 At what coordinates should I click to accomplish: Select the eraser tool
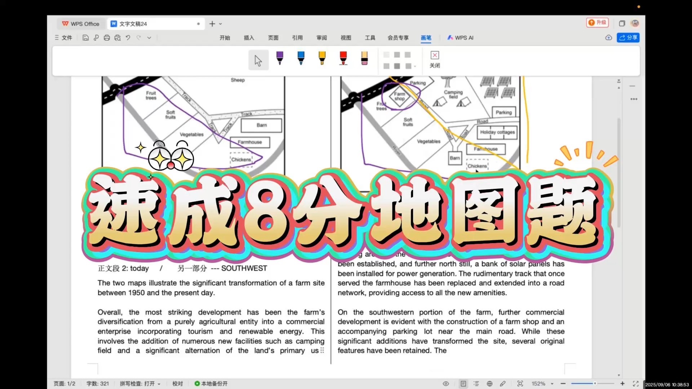364,58
